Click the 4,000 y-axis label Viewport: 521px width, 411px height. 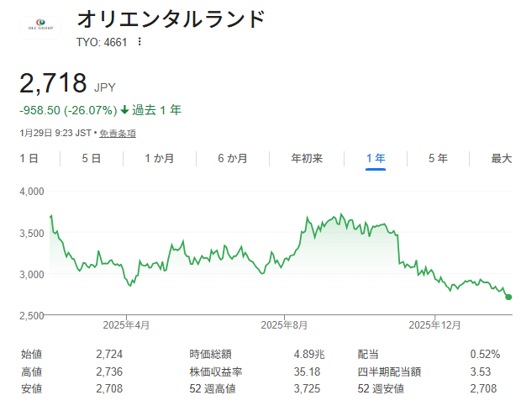[x=32, y=192]
